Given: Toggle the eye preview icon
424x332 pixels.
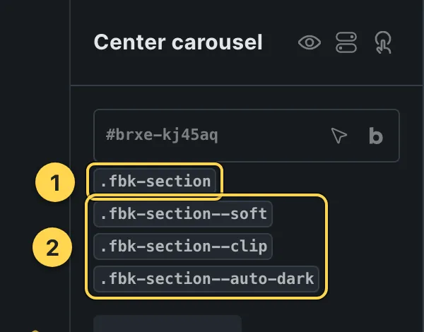Looking at the screenshot, I should [310, 42].
